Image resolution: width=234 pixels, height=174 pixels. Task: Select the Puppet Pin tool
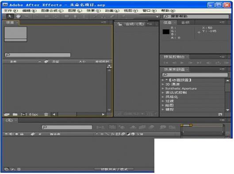pyautogui.click(x=123, y=16)
